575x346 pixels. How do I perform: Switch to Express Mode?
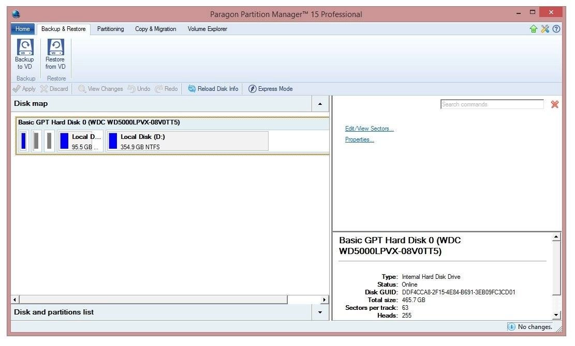coord(271,89)
